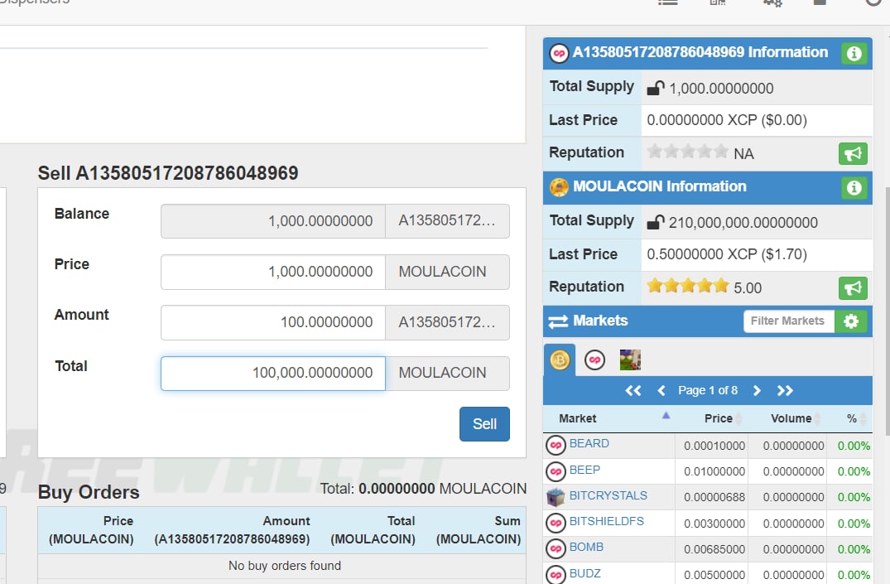The image size is (890, 584).
Task: Select the Bitcoin markets tab
Action: click(x=560, y=360)
